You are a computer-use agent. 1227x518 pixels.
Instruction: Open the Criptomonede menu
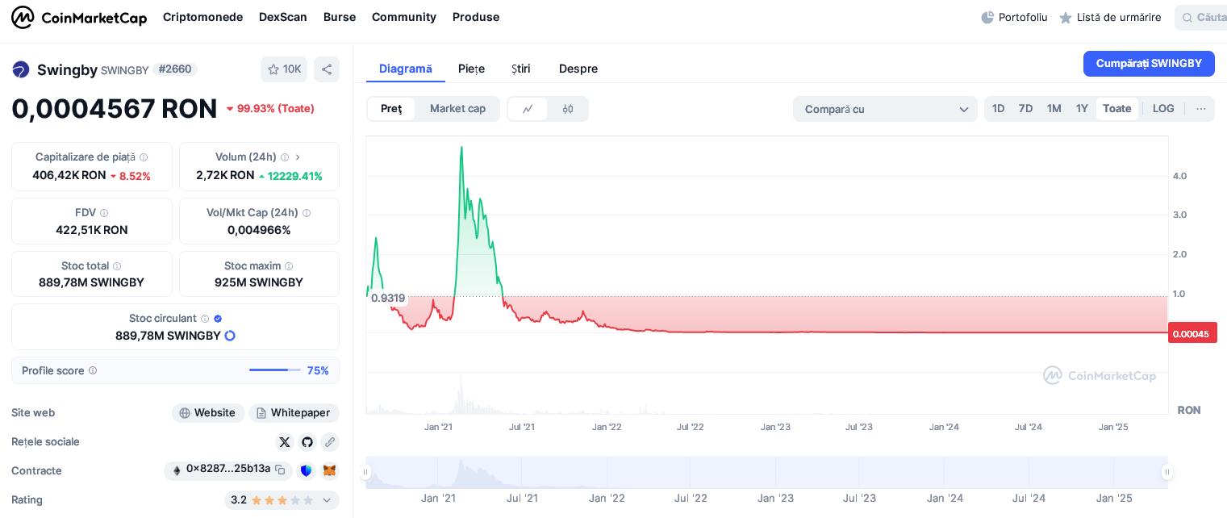[202, 17]
